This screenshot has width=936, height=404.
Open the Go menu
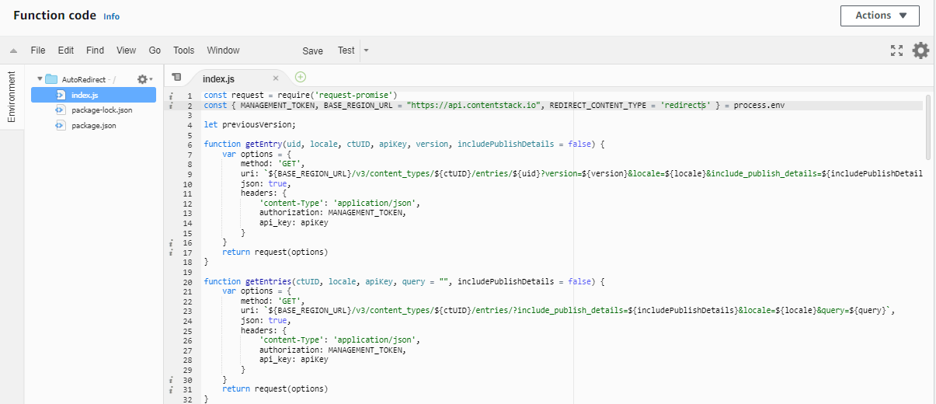pyautogui.click(x=155, y=50)
